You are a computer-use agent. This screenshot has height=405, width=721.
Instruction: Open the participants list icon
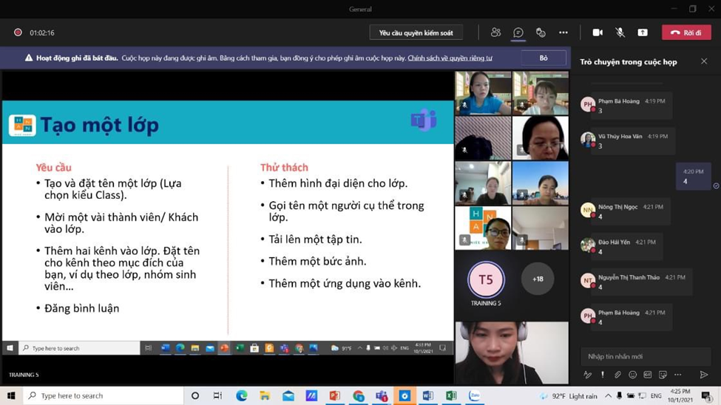pyautogui.click(x=495, y=33)
